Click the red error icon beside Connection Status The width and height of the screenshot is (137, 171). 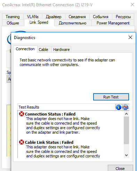pos(22,114)
